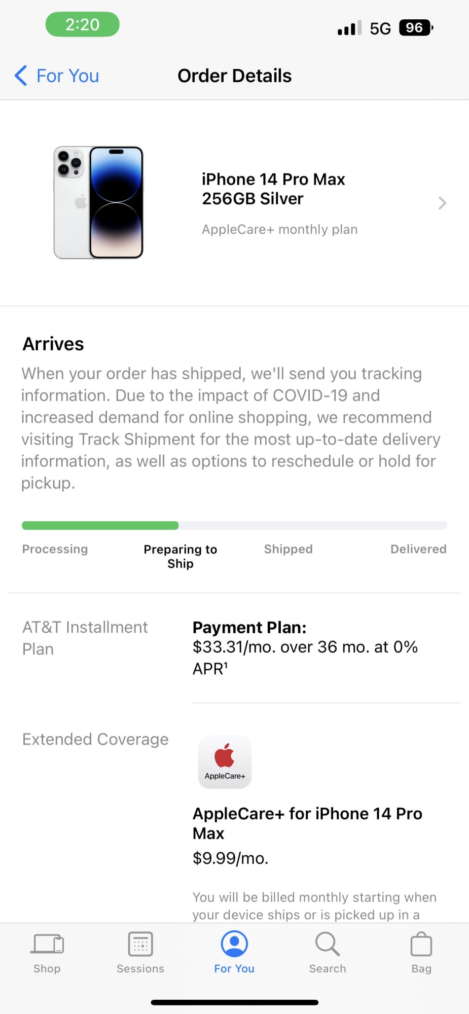Tap the cellular signal bars icon
Screen dimensions: 469x1014
(349, 28)
